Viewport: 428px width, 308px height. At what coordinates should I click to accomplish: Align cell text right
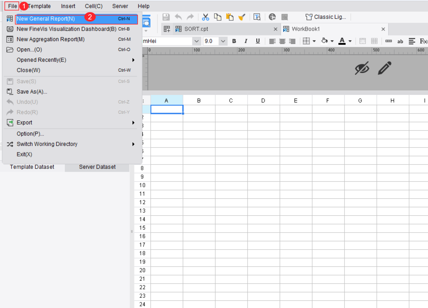tap(292, 41)
